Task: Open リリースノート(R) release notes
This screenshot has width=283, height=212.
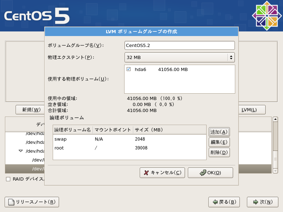Action: tap(32, 202)
